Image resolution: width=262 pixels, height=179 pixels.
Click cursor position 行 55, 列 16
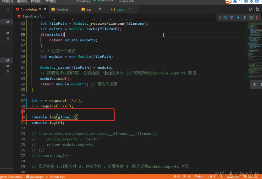coord(182,177)
